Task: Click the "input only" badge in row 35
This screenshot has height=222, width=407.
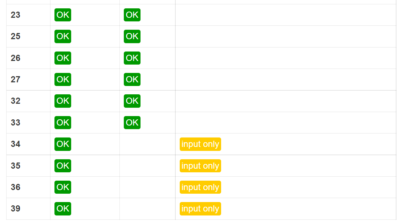Action: pos(200,166)
